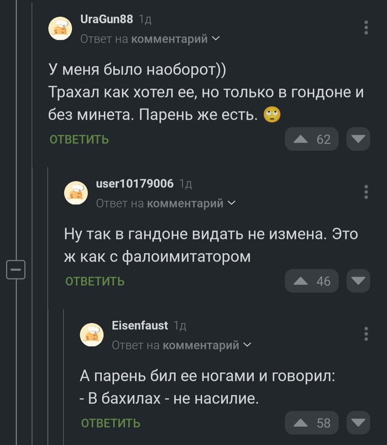Image resolution: width=387 pixels, height=445 pixels.
Task: Open the options menu on UraGun88's comment
Action: pyautogui.click(x=367, y=28)
